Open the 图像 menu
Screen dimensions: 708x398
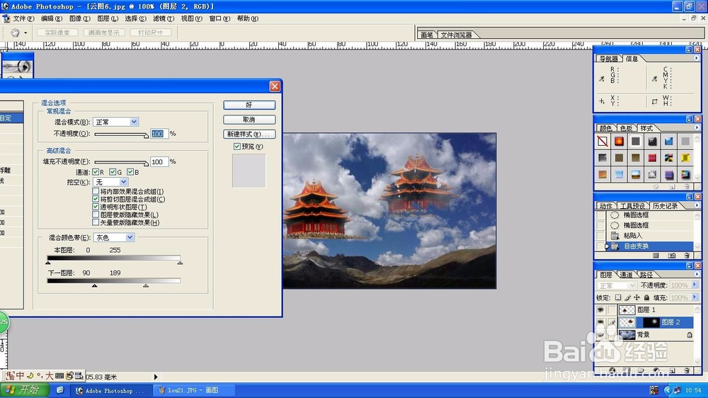coord(79,18)
